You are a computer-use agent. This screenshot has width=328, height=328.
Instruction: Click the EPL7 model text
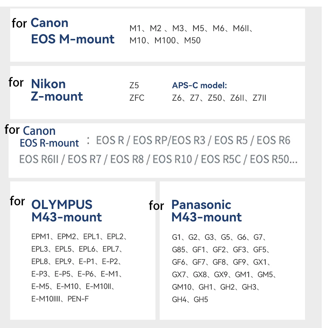pos(111,249)
